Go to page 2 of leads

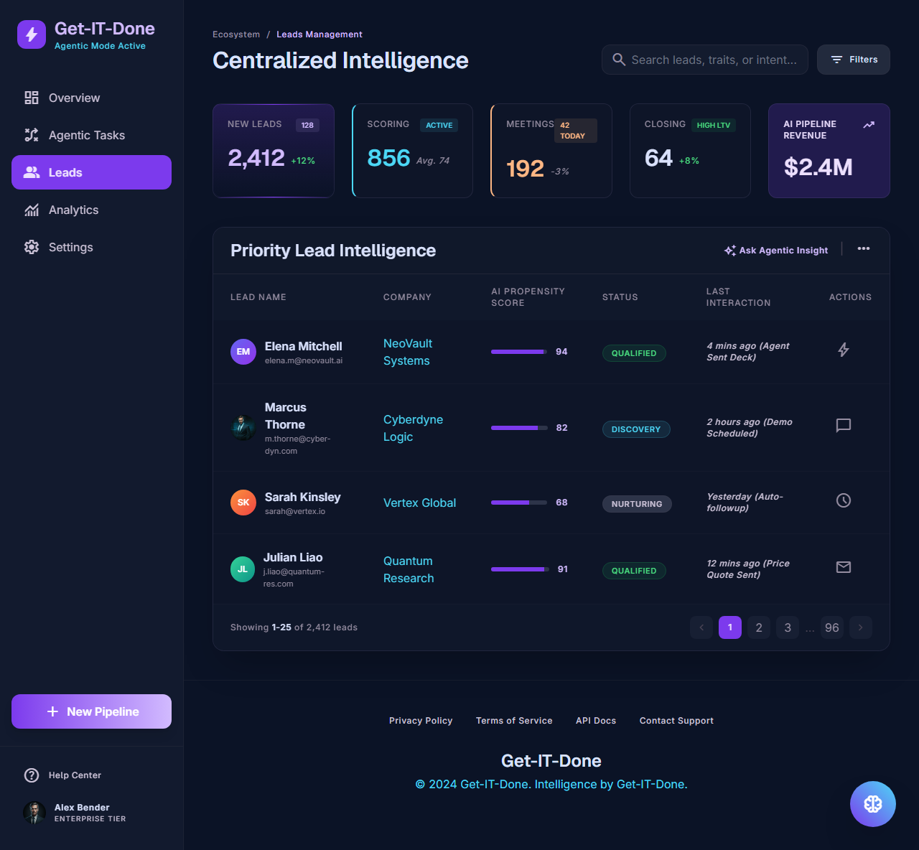point(759,627)
